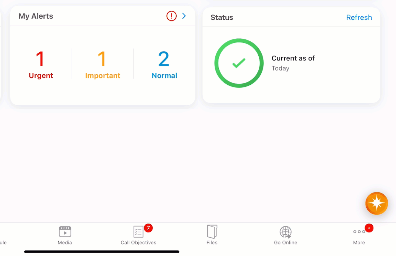This screenshot has height=256, width=396.
Task: Open the Urgent alerts count
Action: [x=41, y=64]
